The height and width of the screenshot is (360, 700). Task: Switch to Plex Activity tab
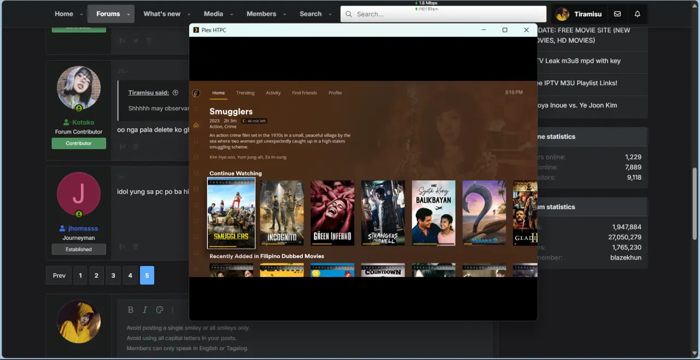(x=273, y=93)
